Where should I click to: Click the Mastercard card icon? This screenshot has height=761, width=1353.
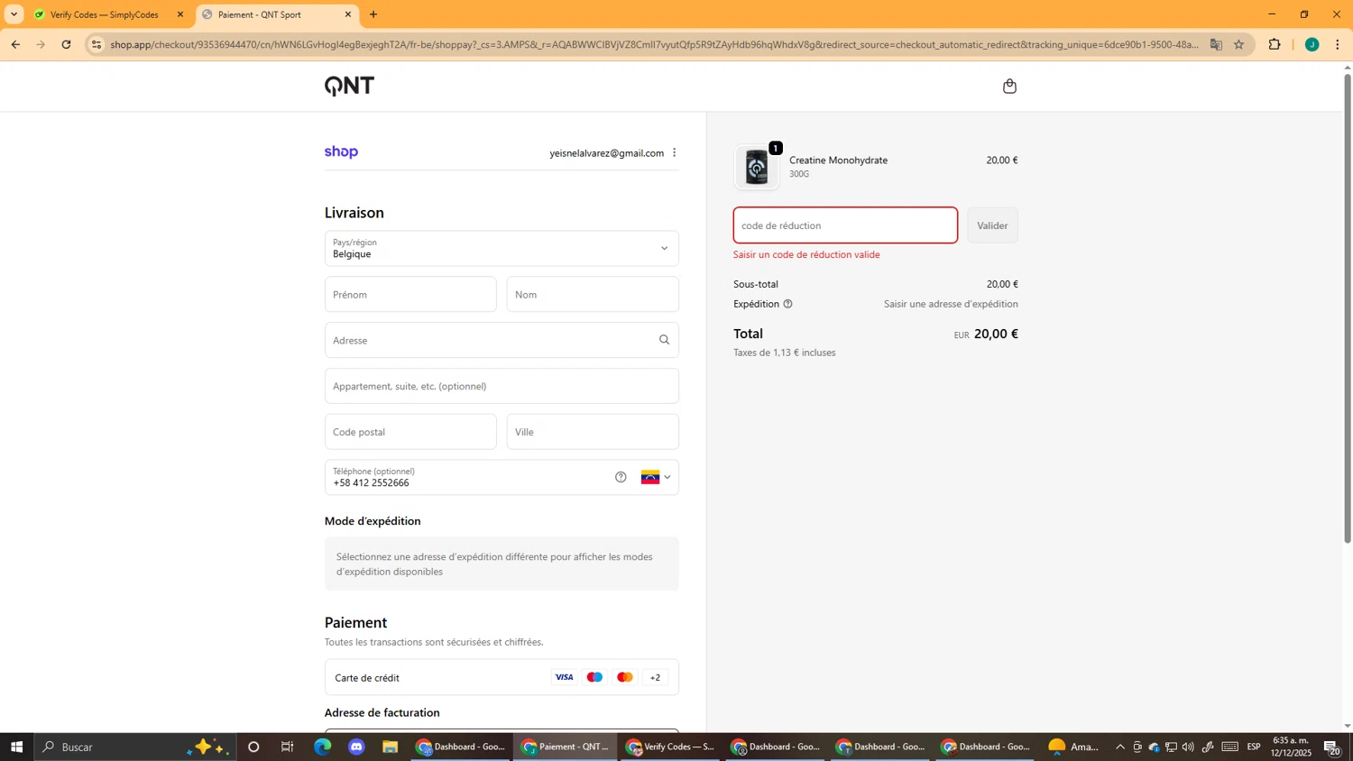point(624,677)
